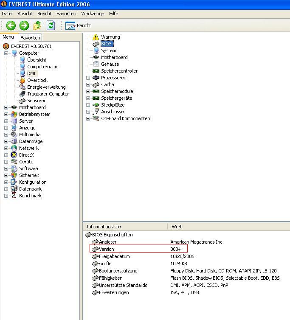
Task: Expand the Multimedia tree node
Action: [x=6, y=135]
